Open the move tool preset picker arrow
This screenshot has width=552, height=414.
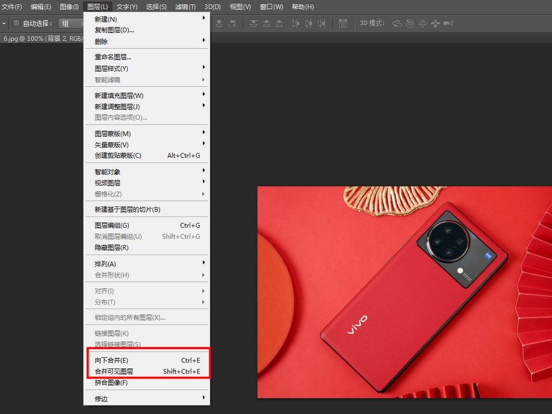point(4,24)
